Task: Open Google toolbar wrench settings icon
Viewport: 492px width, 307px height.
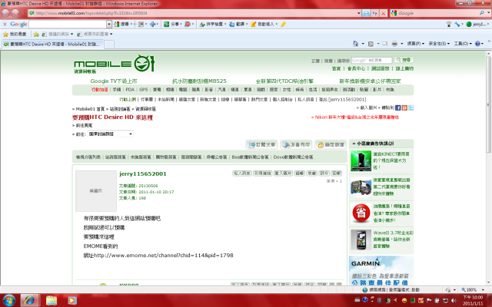Action: click(457, 24)
